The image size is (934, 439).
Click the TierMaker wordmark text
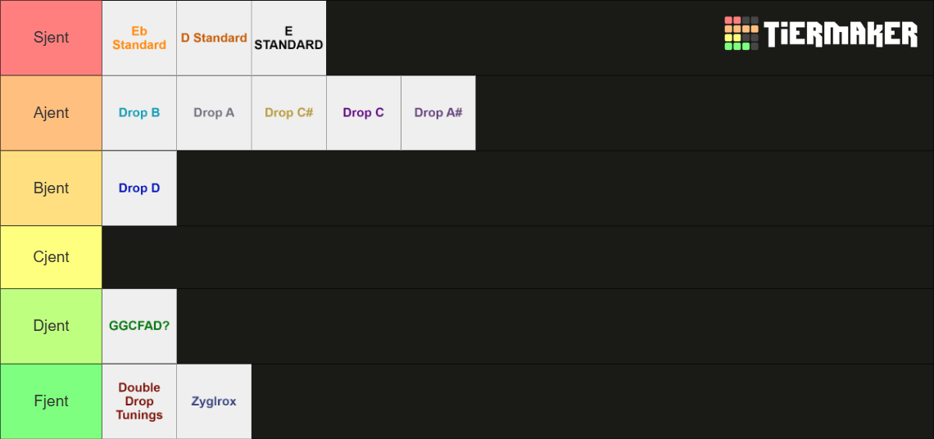pos(841,34)
